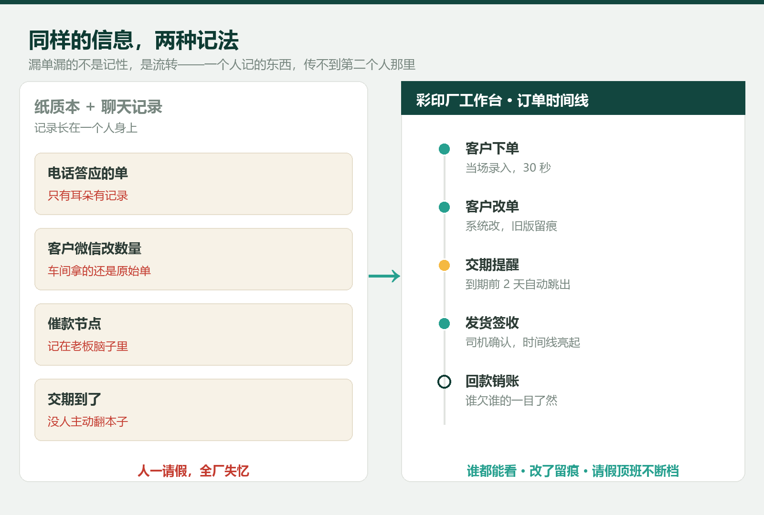This screenshot has height=515, width=764.
Task: Select the 交期到了 card
Action: tap(193, 410)
